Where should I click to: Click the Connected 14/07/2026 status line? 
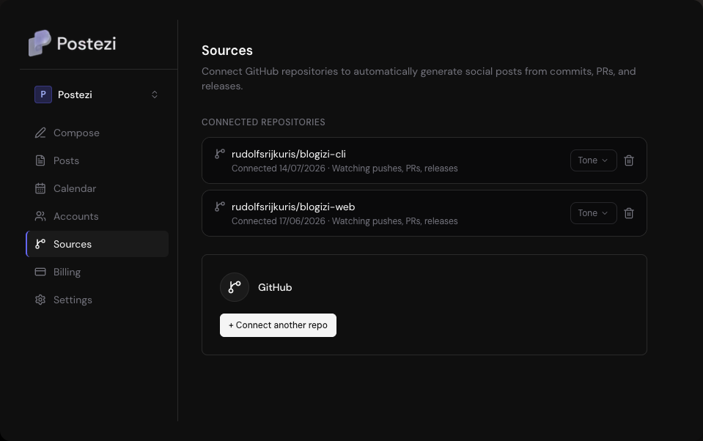click(x=345, y=168)
